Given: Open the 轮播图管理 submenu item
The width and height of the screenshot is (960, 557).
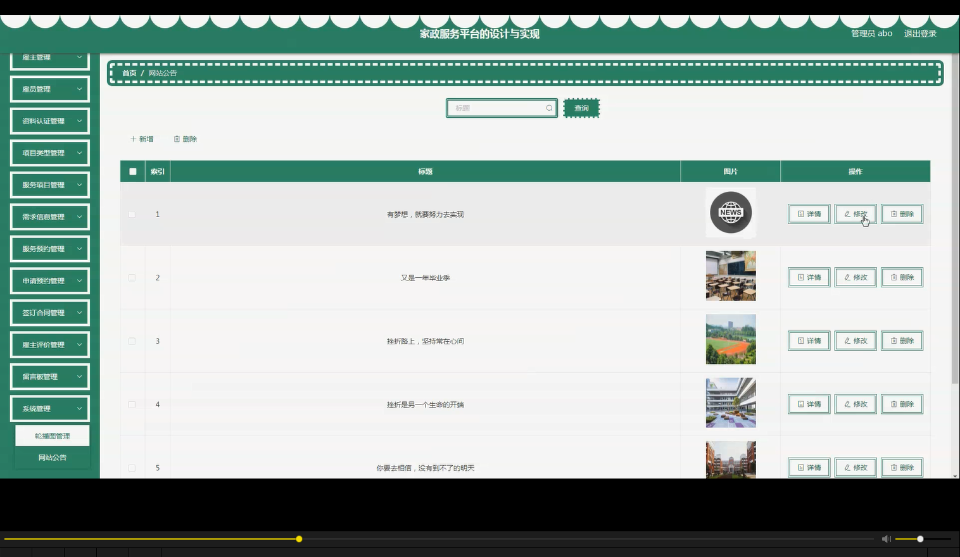Looking at the screenshot, I should coord(53,436).
